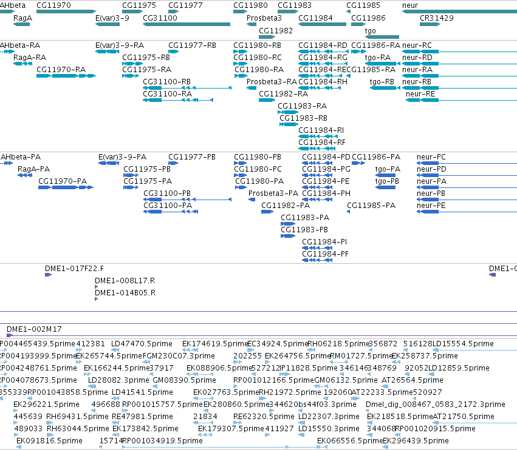Image resolution: width=517 pixels, height=450 pixels.
Task: Click BAC end DME1-017F22.F
Action: point(49,275)
